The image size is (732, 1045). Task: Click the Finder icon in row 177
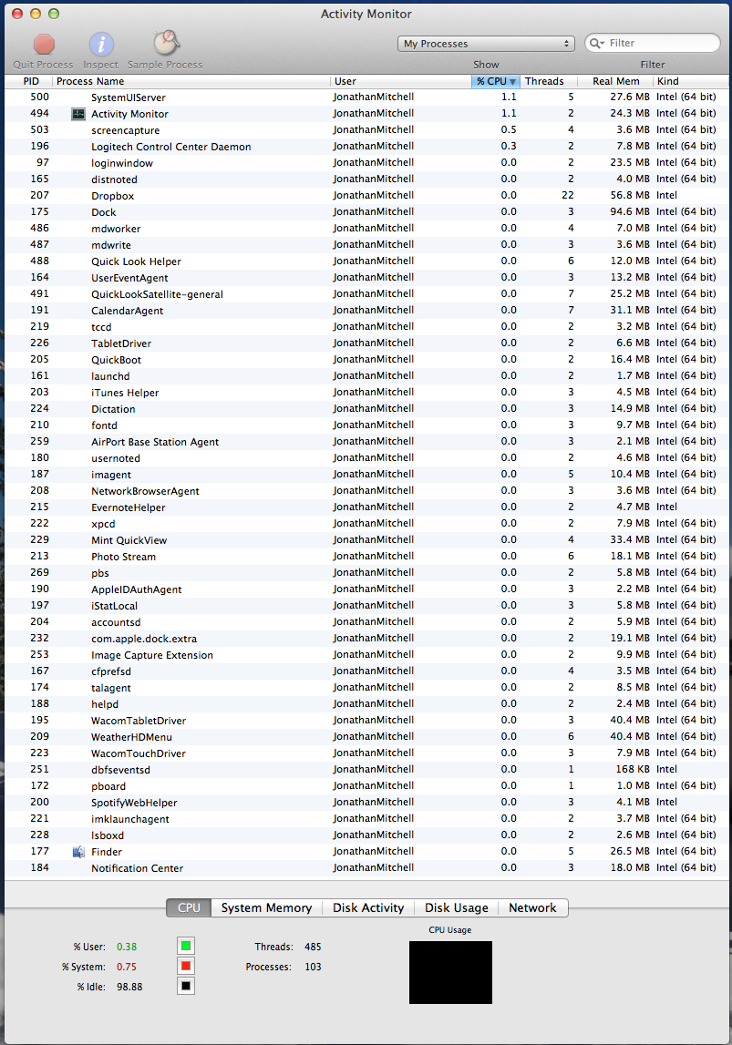[78, 852]
